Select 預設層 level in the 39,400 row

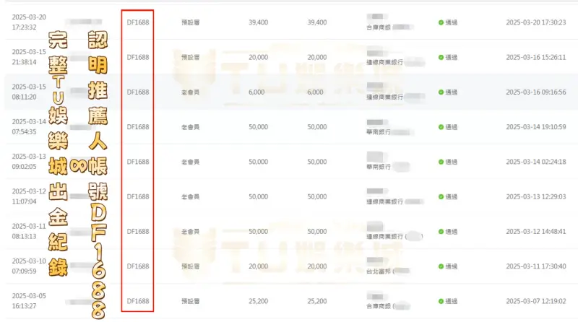coord(191,22)
